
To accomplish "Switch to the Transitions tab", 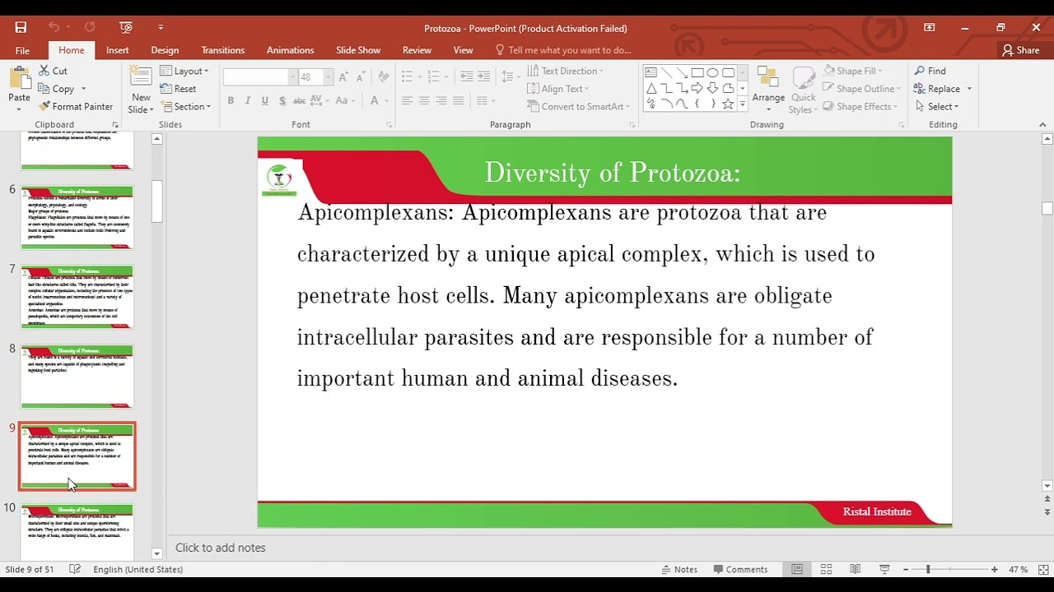I will tap(222, 50).
